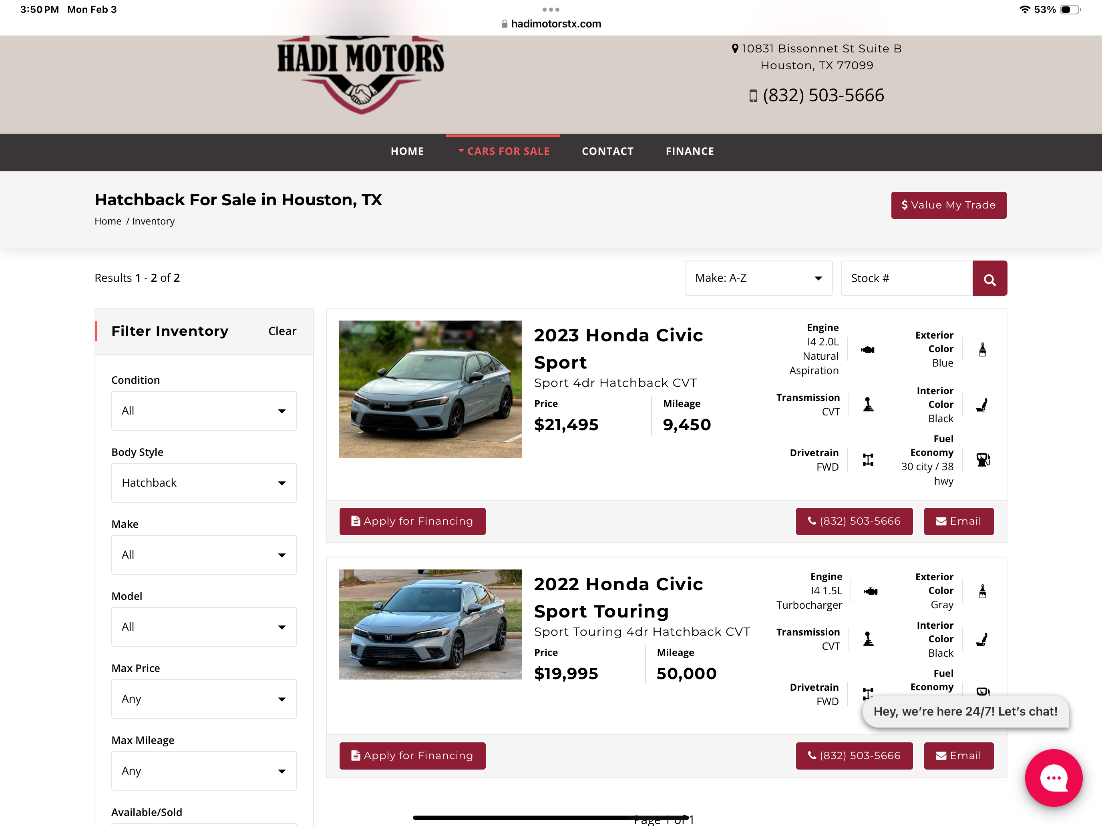Click the interior seat icon on 2022 Civic Sport Touring
Viewport: 1102px width, 826px height.
tap(982, 639)
